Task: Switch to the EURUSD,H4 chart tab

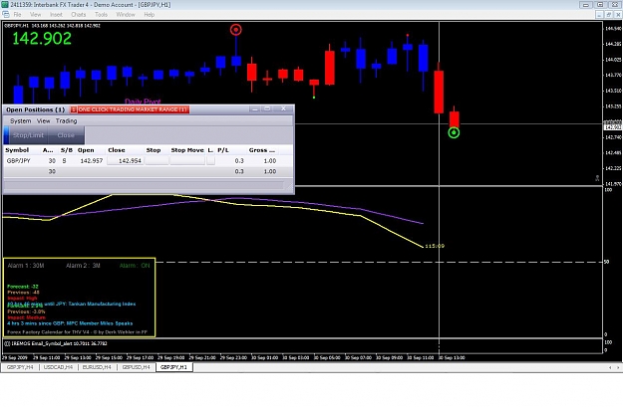Action: click(97, 367)
